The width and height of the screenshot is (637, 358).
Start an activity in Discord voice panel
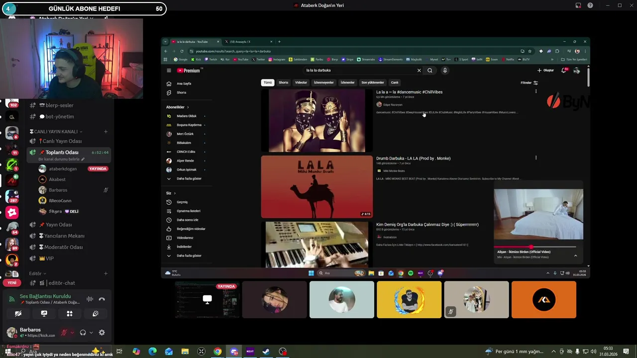(x=70, y=314)
